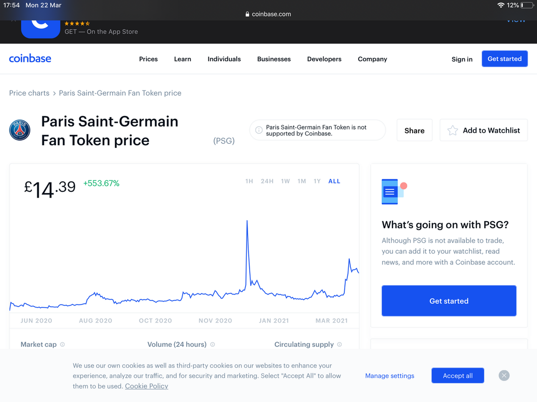Viewport: 537px width, 402px height.
Task: Click the Accept all cookies button
Action: coord(457,376)
